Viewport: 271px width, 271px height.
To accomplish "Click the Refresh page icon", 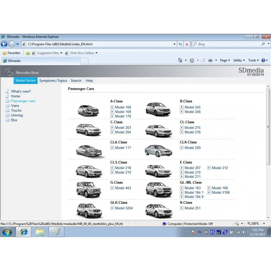I will click(180, 44).
